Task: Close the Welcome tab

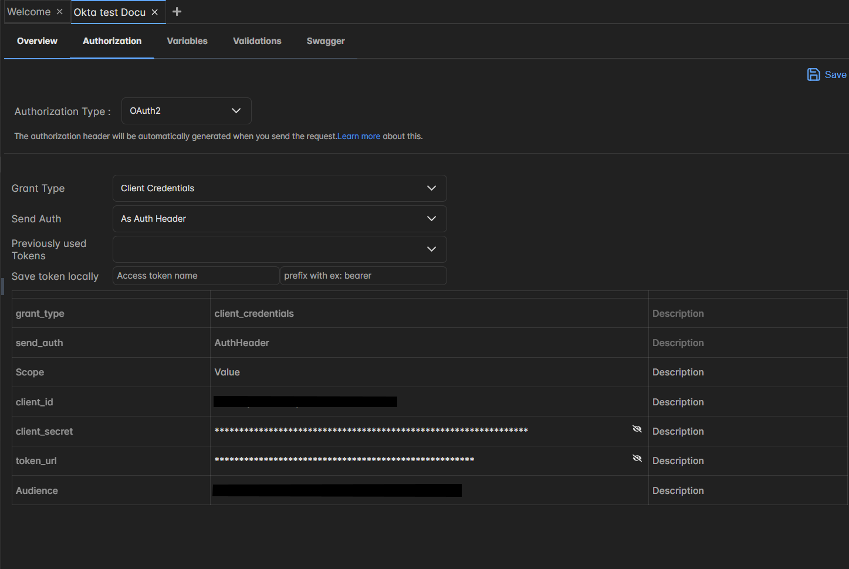Action: 59,11
